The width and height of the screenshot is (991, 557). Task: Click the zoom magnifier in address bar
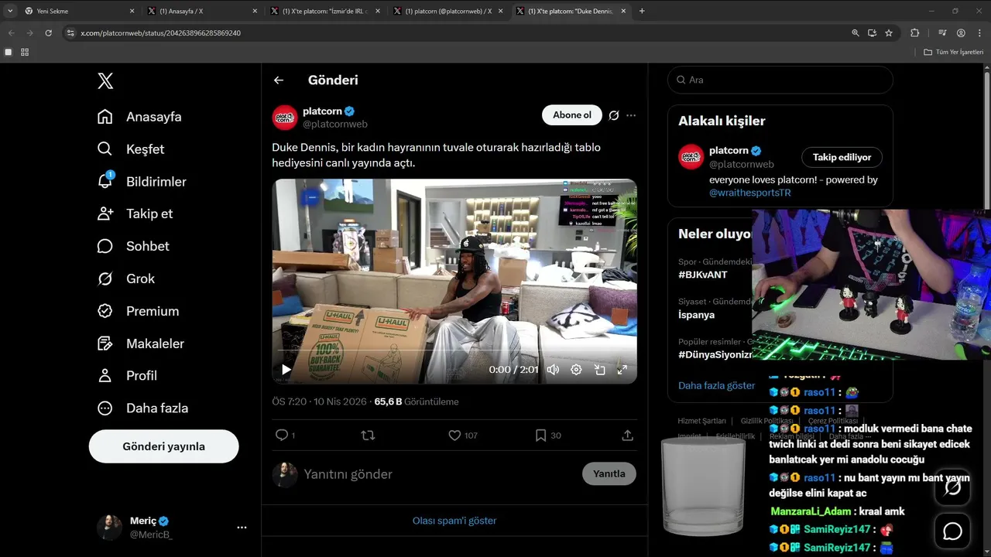pos(856,33)
